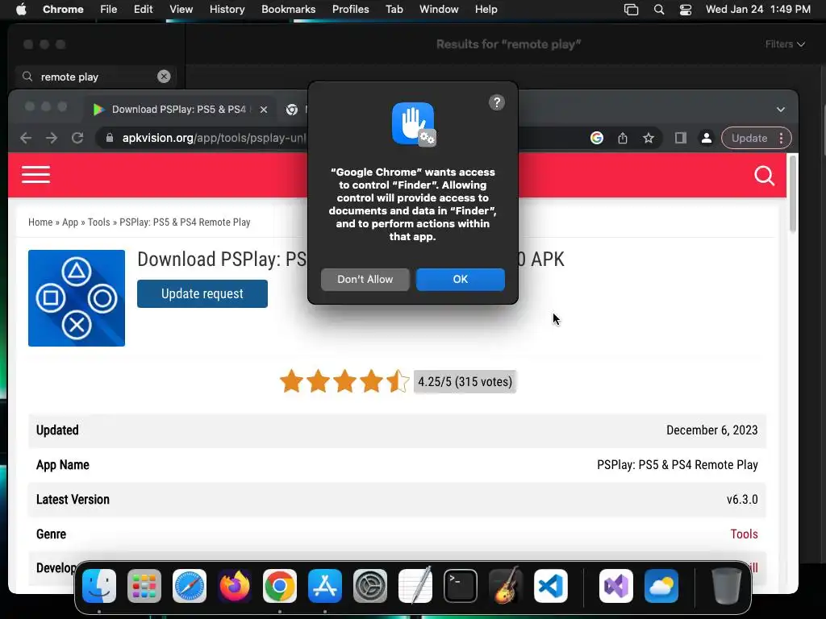Click the site search magnifier icon
Screen dimensions: 826x619
click(x=764, y=176)
